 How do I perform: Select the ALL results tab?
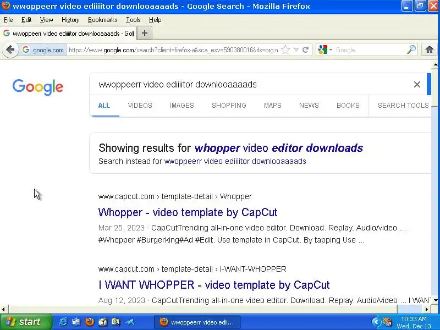tap(104, 106)
